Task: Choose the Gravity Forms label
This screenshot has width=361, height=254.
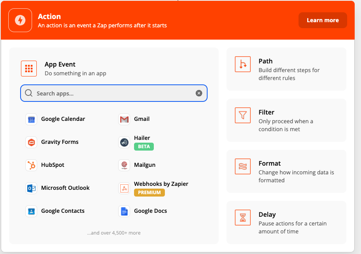Action: [60, 142]
